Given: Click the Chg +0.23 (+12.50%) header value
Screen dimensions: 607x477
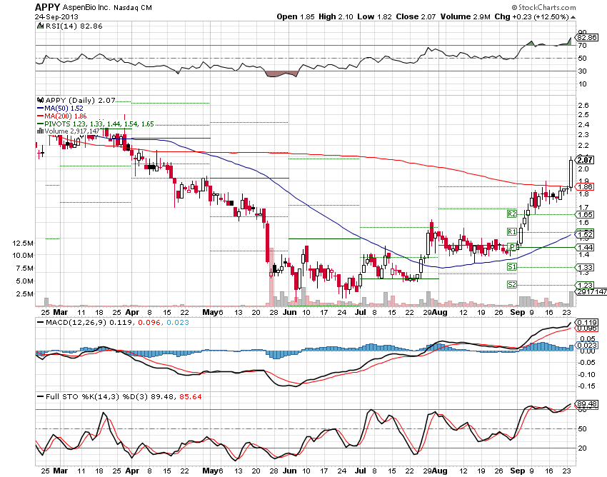Looking at the screenshot, I should pos(531,16).
